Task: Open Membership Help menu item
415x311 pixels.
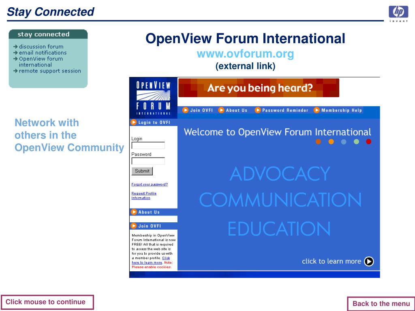Action: click(x=341, y=110)
